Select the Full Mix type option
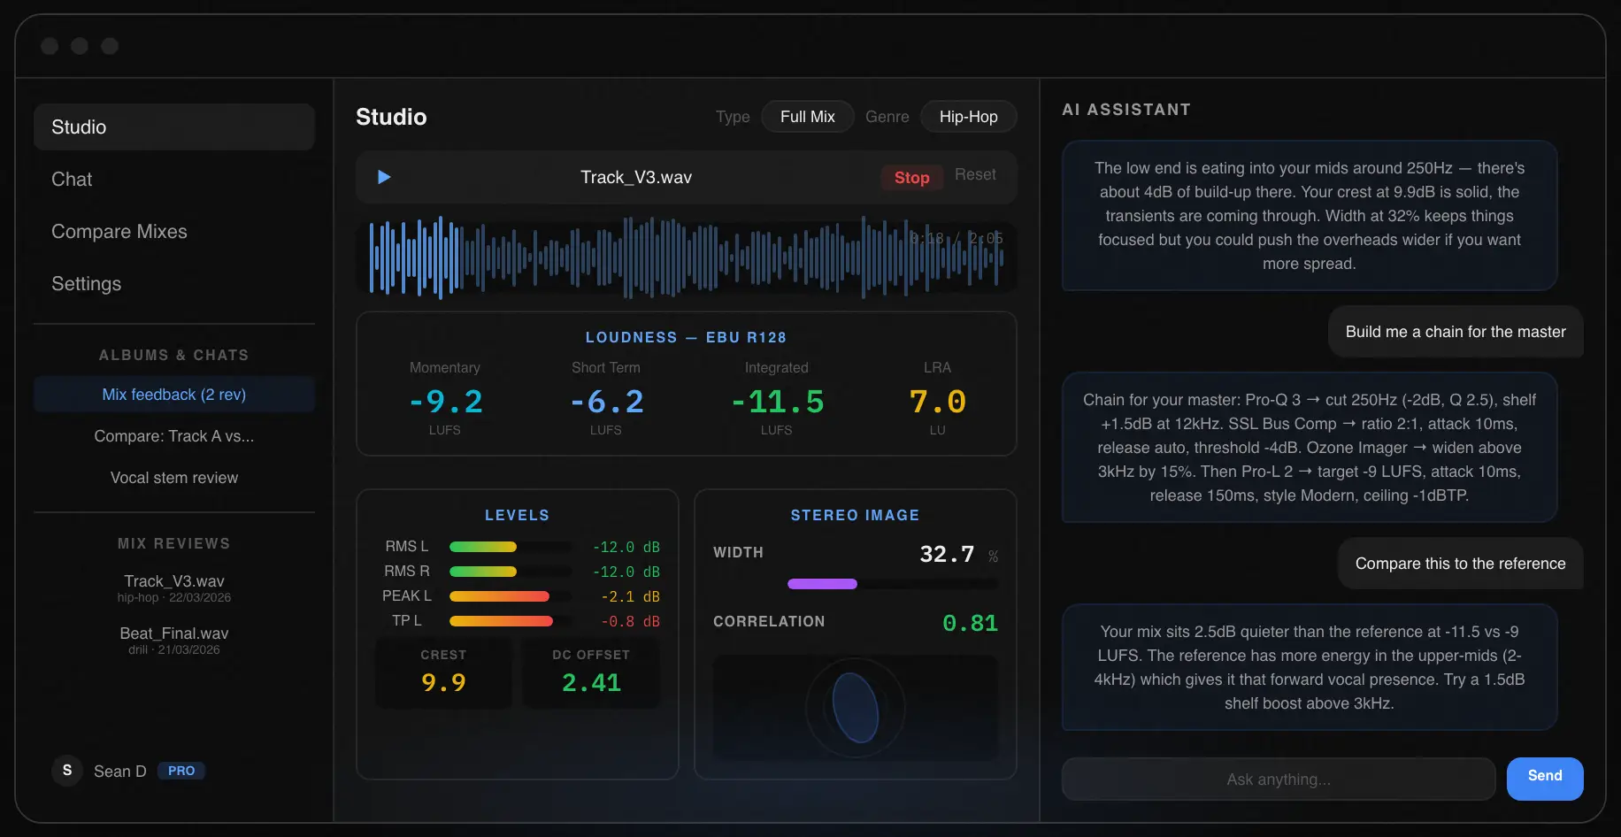Viewport: 1621px width, 837px height. pos(807,116)
